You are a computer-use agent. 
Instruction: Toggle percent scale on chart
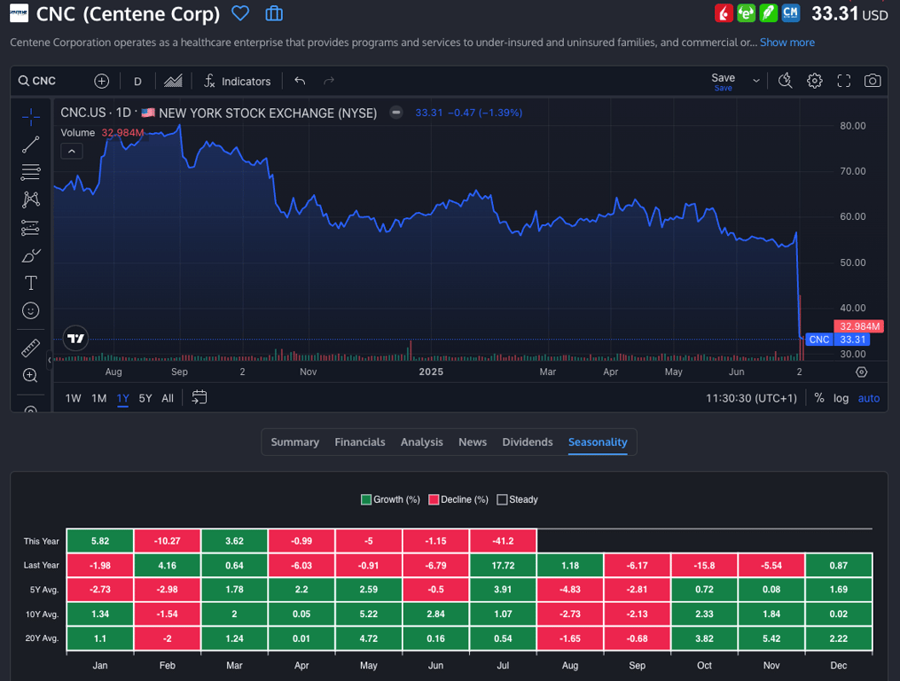pos(819,398)
